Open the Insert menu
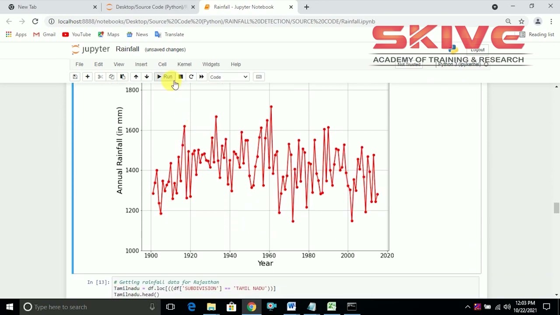 [x=141, y=64]
